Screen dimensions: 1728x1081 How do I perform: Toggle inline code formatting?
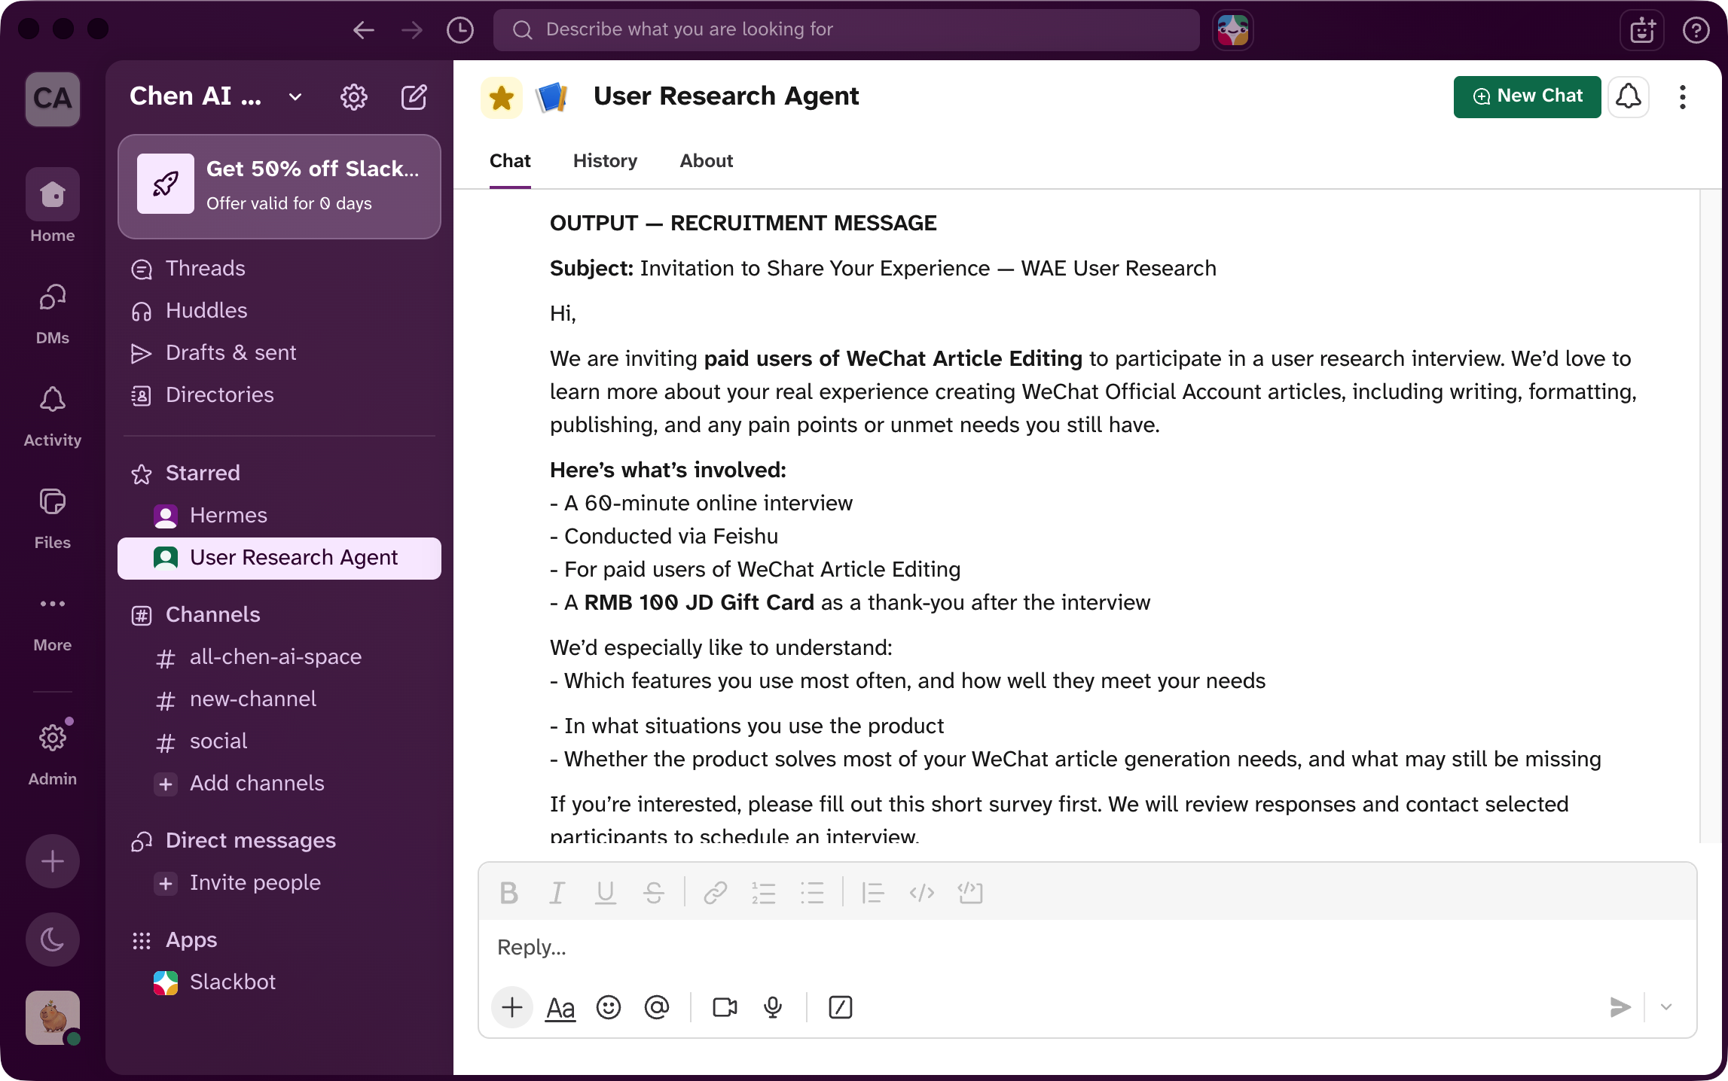click(922, 894)
